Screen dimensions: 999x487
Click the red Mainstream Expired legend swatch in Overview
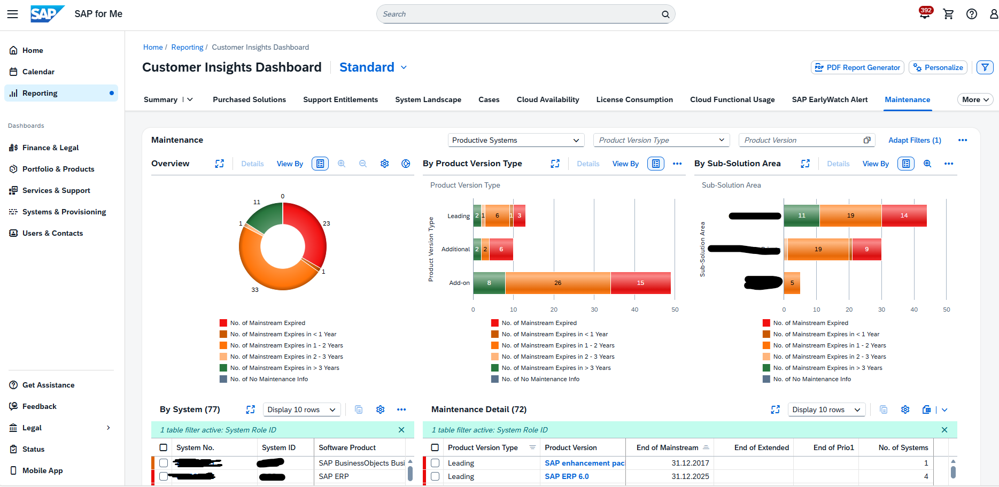coord(223,323)
